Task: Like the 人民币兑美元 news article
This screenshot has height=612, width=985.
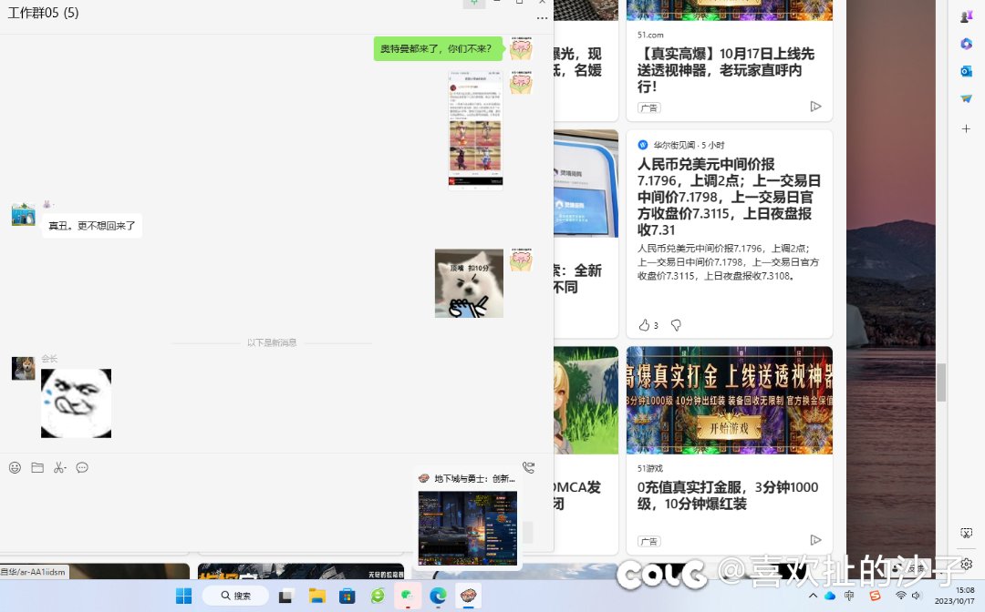Action: [644, 325]
